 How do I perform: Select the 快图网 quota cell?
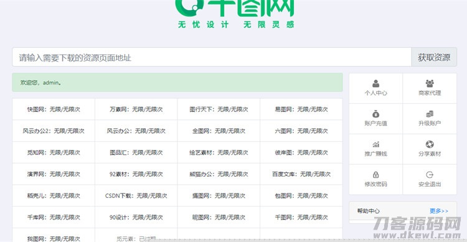pos(54,109)
